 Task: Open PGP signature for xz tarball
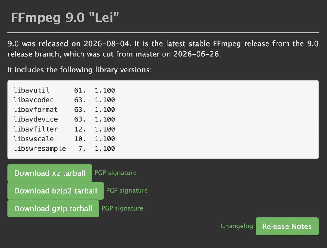coord(115,173)
